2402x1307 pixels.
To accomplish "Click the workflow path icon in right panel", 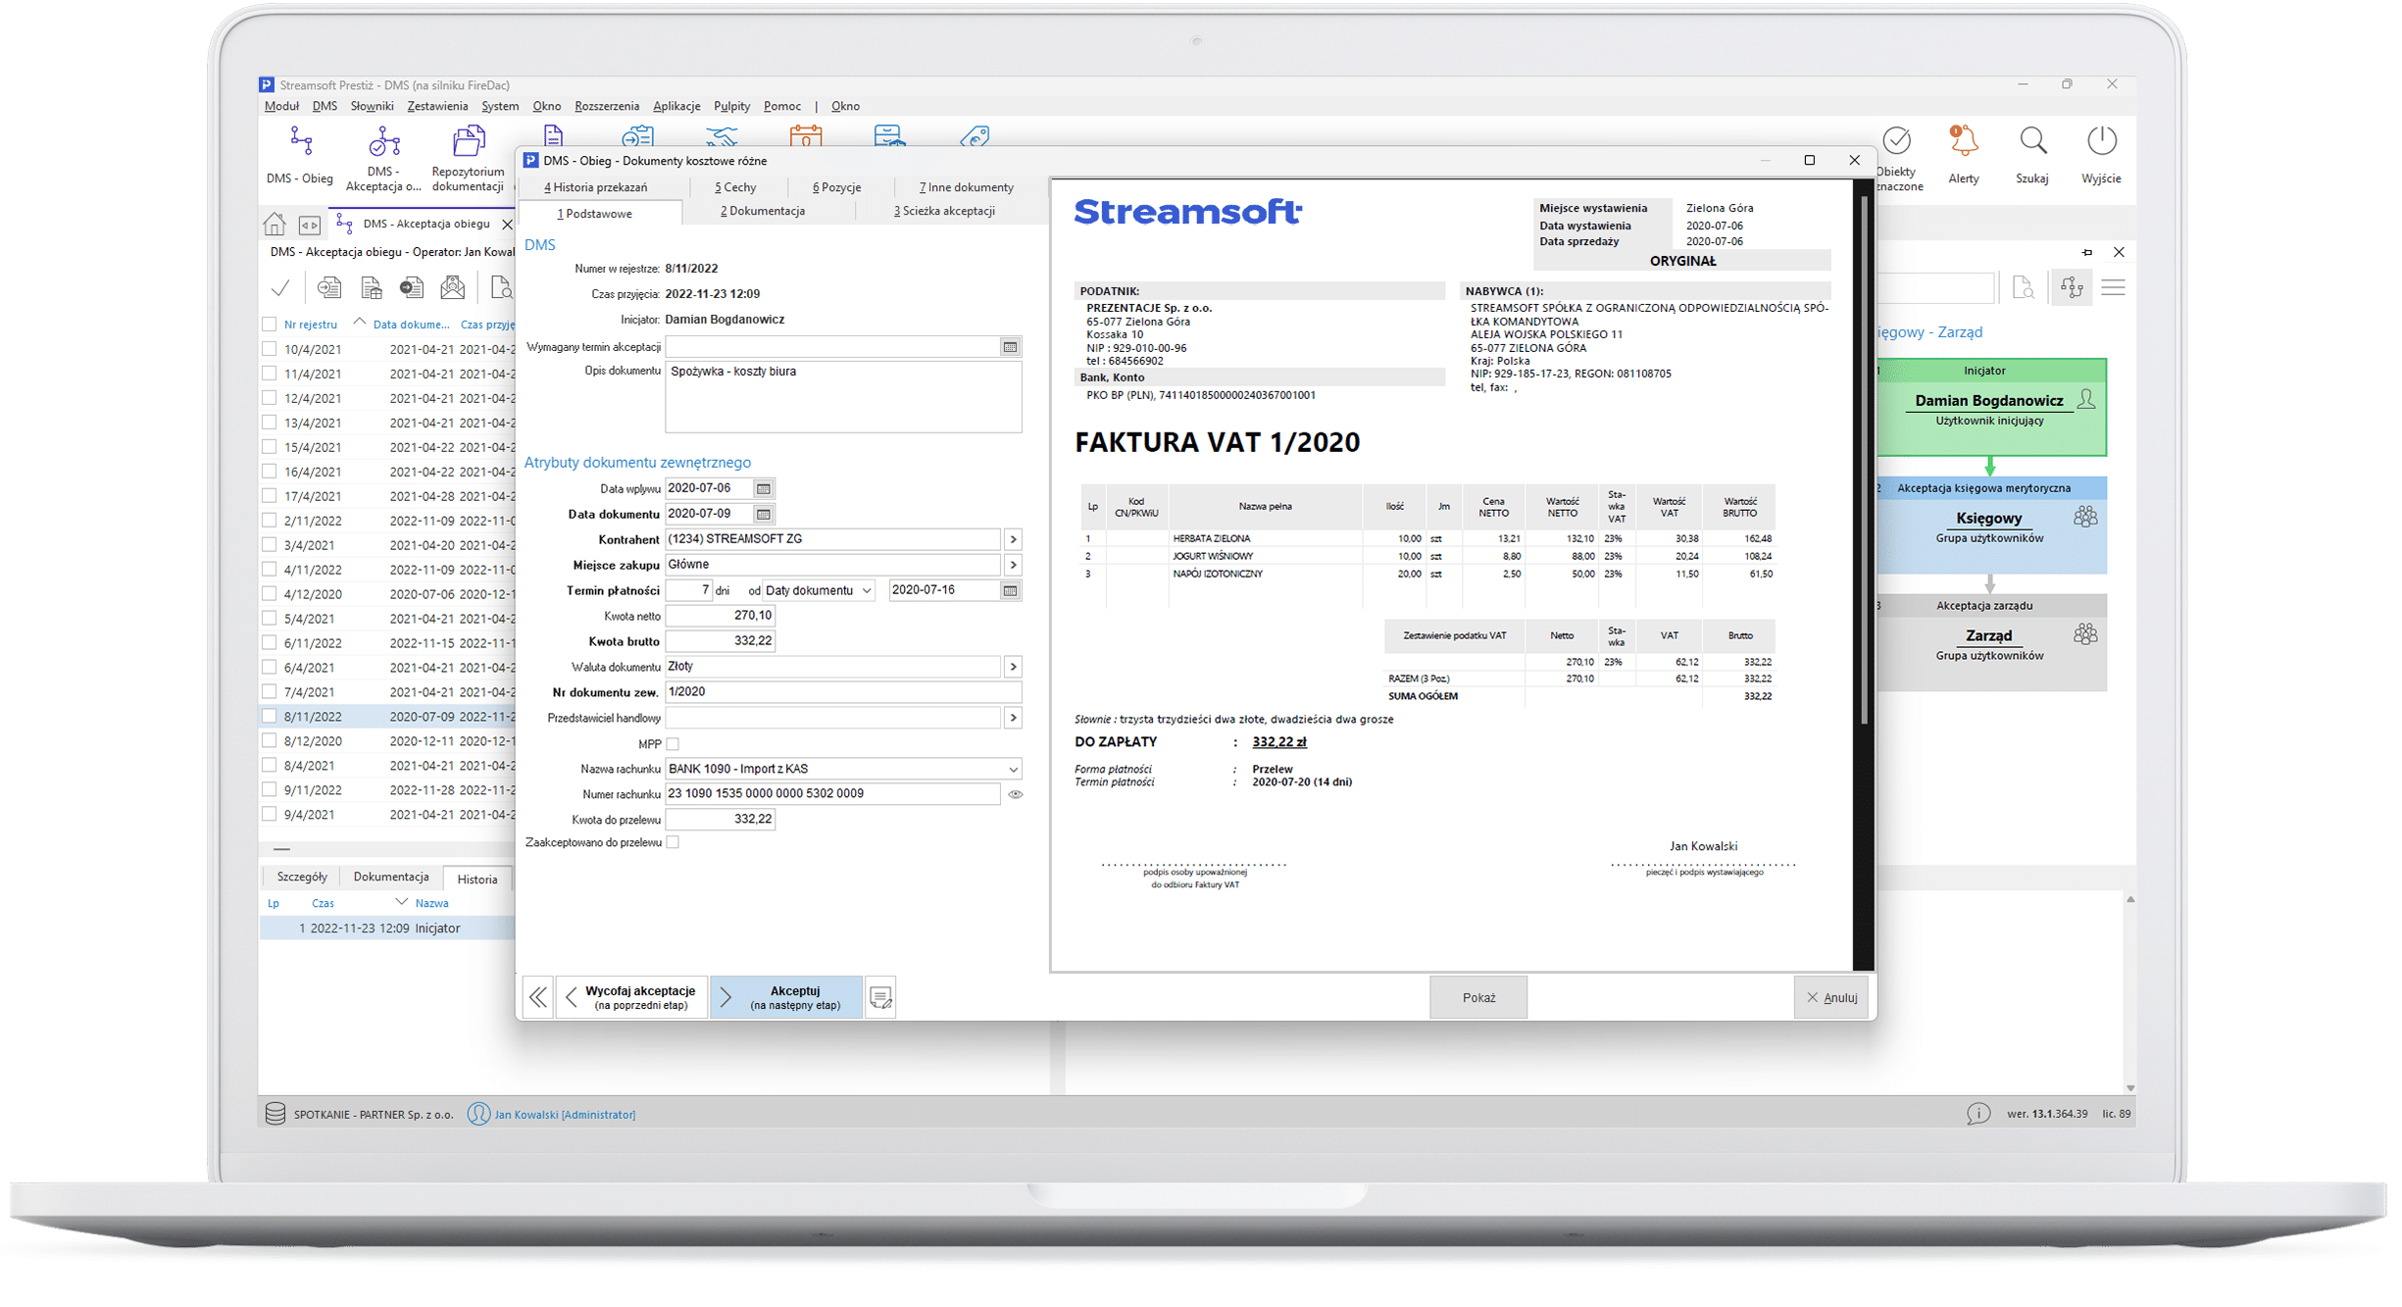I will pos(2072,288).
